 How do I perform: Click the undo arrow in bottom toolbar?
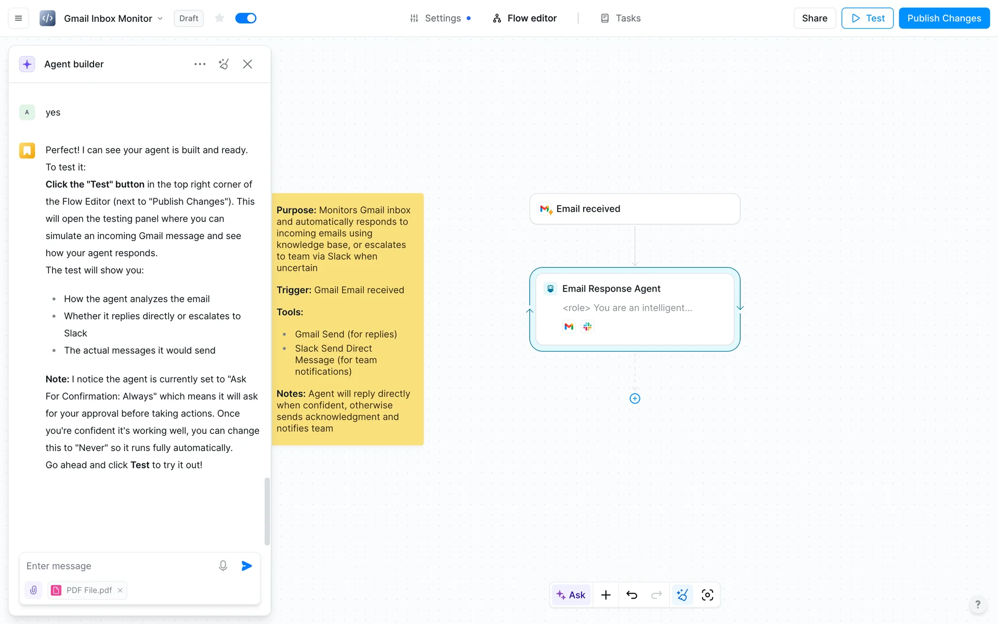click(x=632, y=595)
